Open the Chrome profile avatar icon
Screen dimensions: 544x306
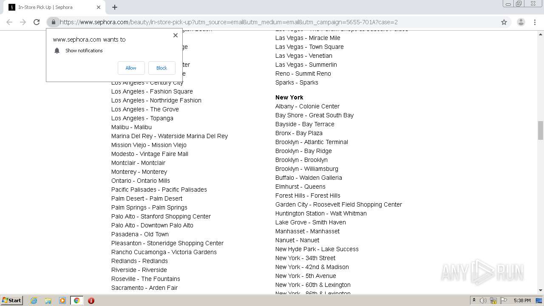coord(521,22)
